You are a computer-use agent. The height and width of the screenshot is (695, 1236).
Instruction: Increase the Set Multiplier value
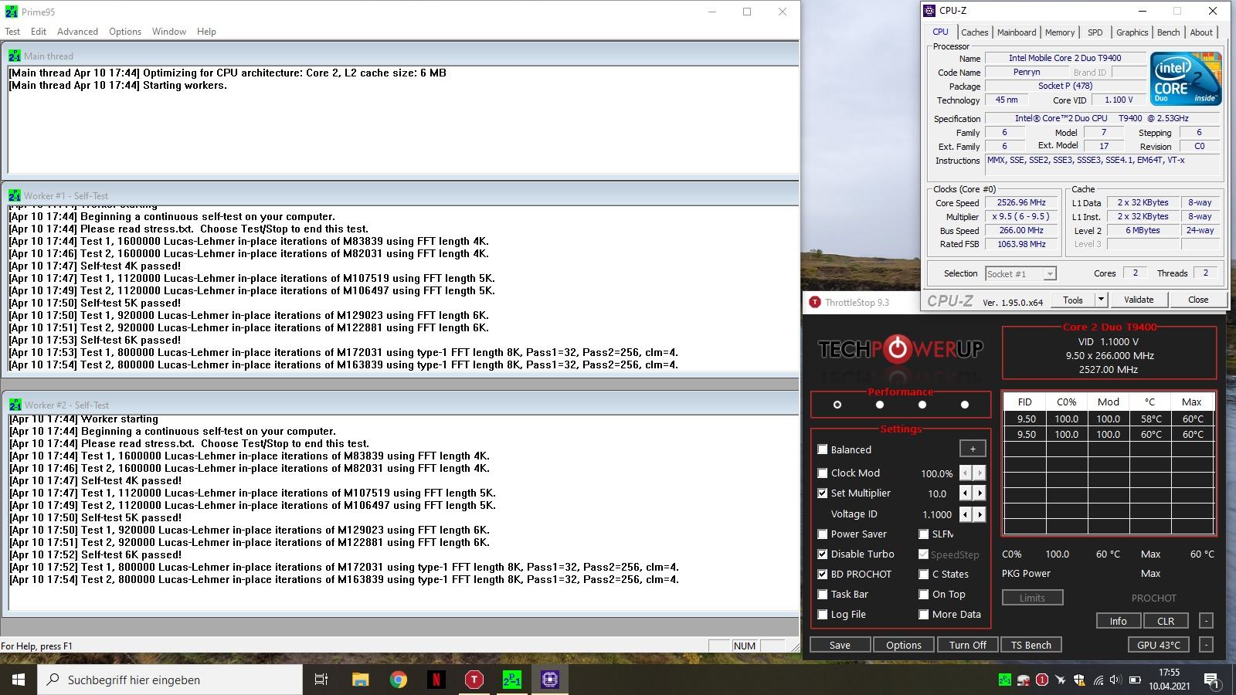pyautogui.click(x=980, y=493)
